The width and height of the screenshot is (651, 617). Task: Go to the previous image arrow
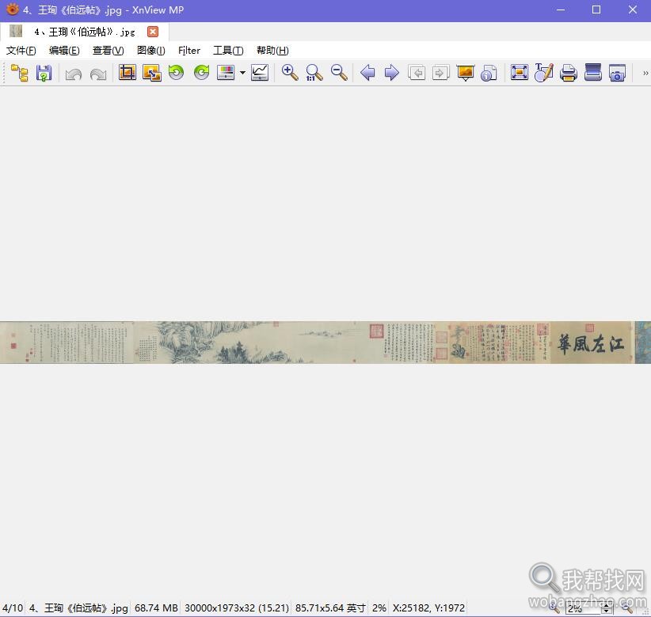click(367, 73)
